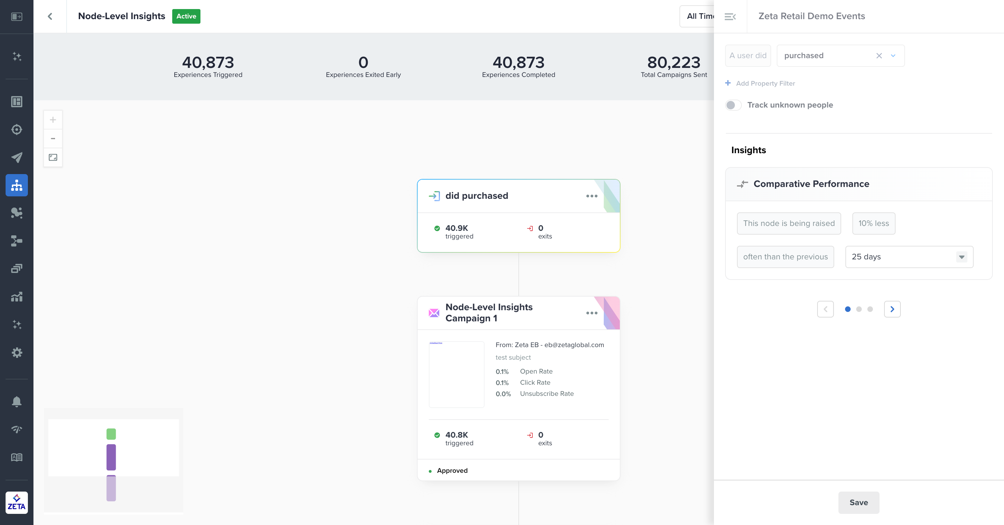Select the third insights pagination dot
Image resolution: width=1004 pixels, height=525 pixels.
[x=870, y=309]
